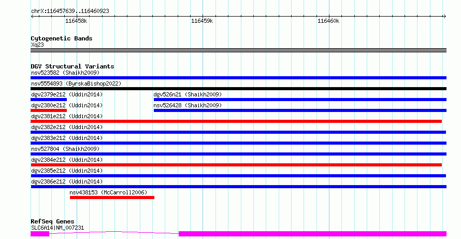Click the chrX:116457639..116460923 coordinates label
Screen dimensions: 461x239
70,11
